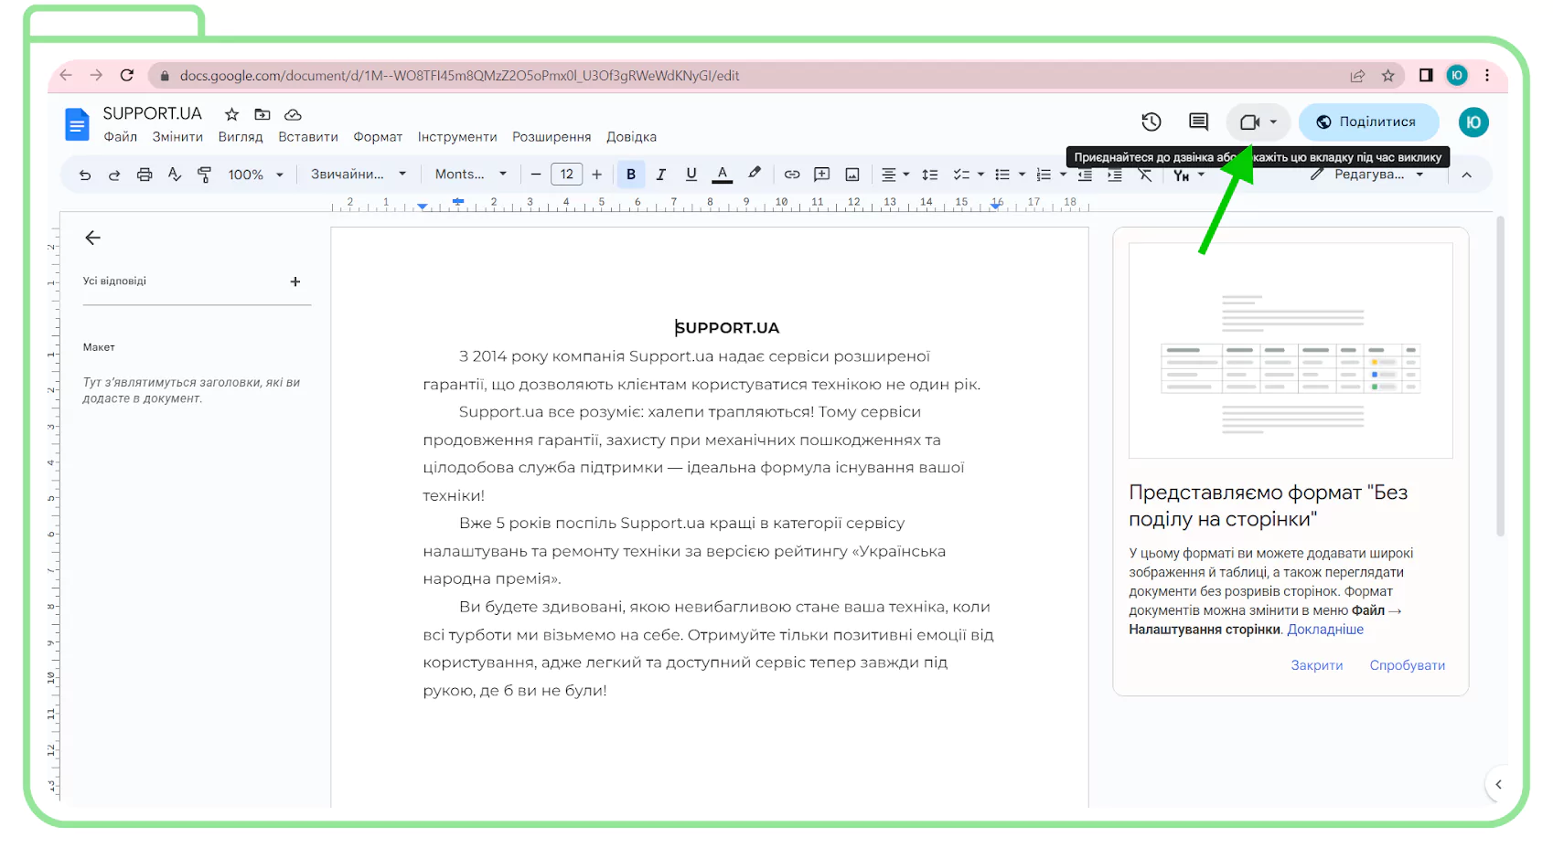
Task: Insert a bulleted list
Action: pos(1002,175)
